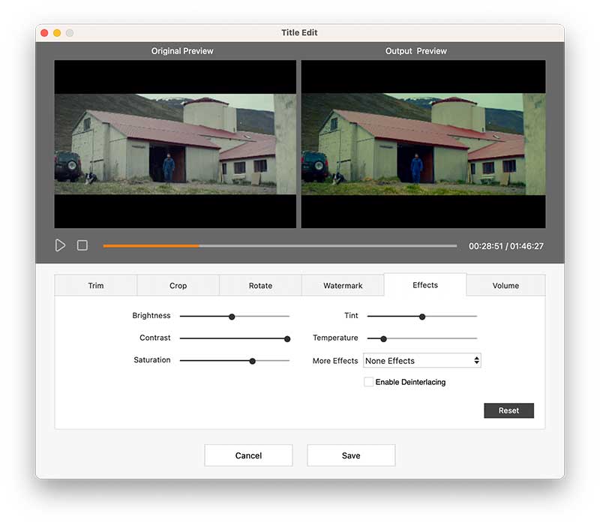Switch to the Trim tab

[x=96, y=286]
